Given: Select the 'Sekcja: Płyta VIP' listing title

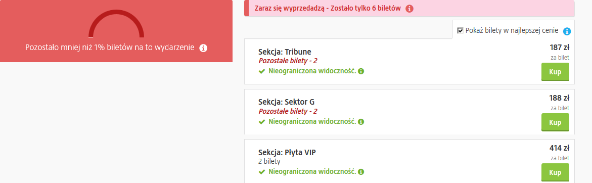Looking at the screenshot, I should pos(287,153).
